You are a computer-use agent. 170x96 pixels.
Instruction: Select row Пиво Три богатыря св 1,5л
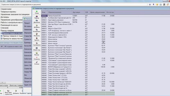pos(78,86)
